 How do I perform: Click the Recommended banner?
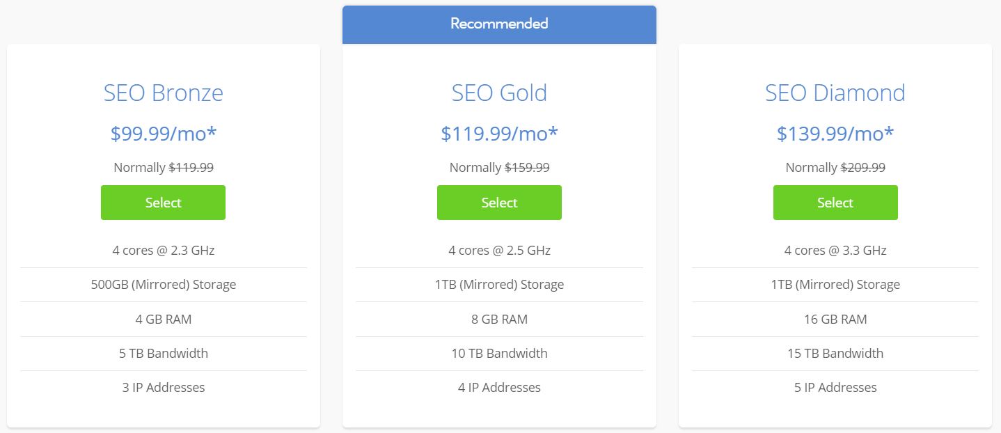click(x=499, y=24)
